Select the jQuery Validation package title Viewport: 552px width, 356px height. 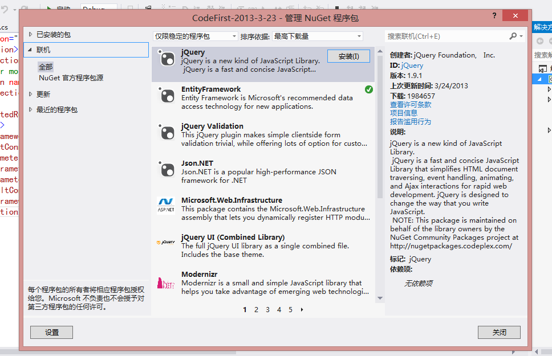coord(212,126)
